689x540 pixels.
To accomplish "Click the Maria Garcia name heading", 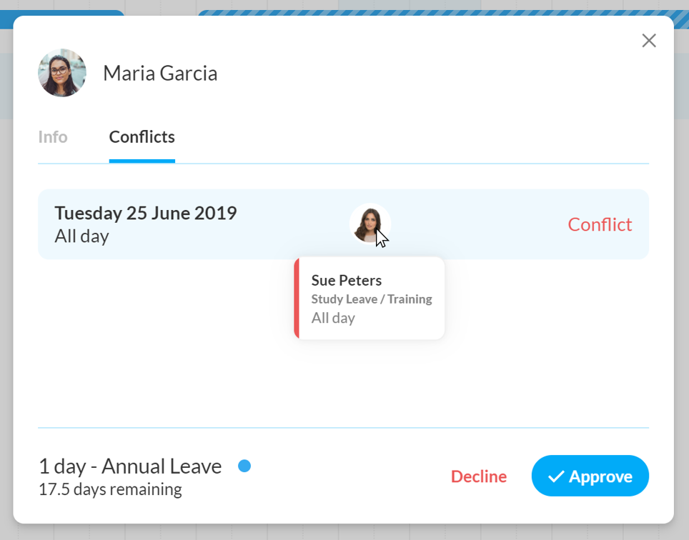I will click(160, 73).
